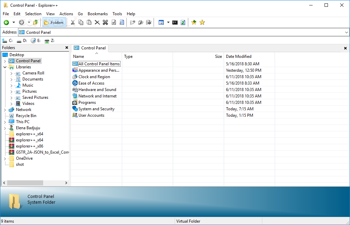This screenshot has width=350, height=225.
Task: Toggle the Folders pane button
Action: coord(54,22)
